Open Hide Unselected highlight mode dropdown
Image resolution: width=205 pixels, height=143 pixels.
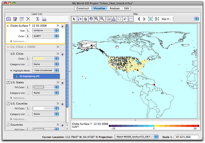pos(45,71)
